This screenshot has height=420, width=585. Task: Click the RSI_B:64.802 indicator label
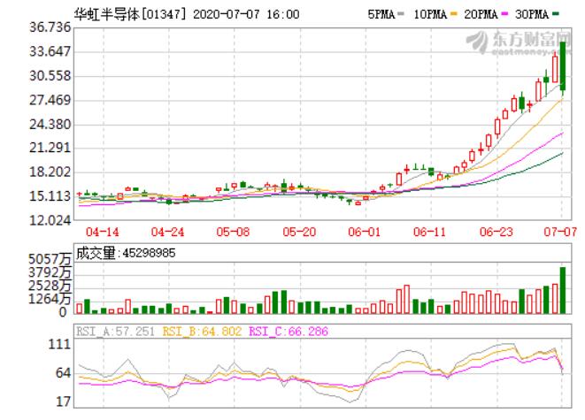tap(202, 332)
